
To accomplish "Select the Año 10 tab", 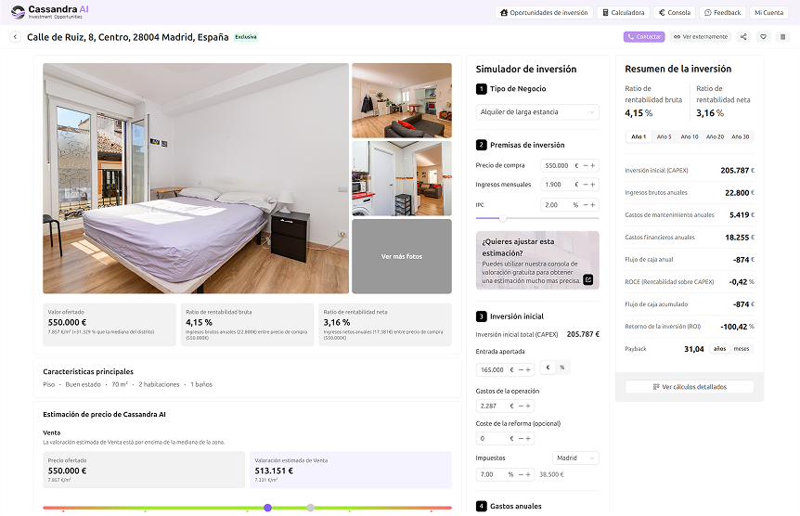I will pyautogui.click(x=690, y=136).
